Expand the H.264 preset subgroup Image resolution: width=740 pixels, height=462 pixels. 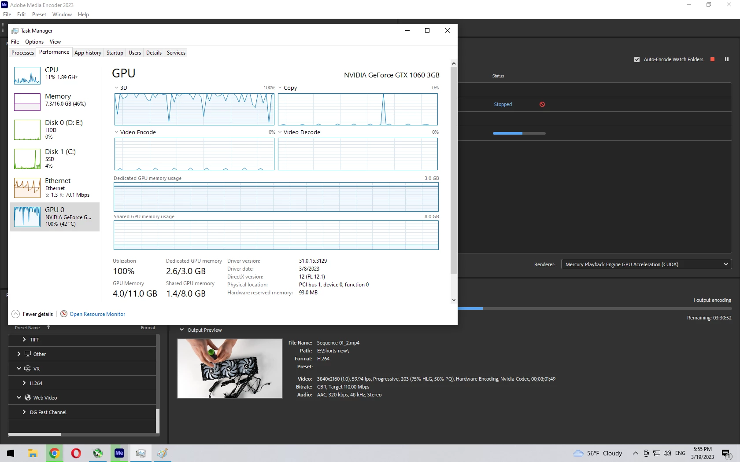pos(24,383)
